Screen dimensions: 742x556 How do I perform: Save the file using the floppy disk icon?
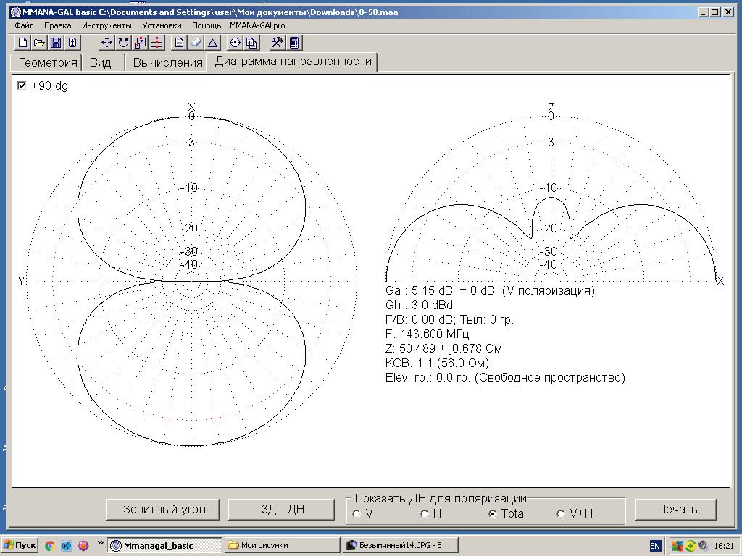[x=56, y=43]
